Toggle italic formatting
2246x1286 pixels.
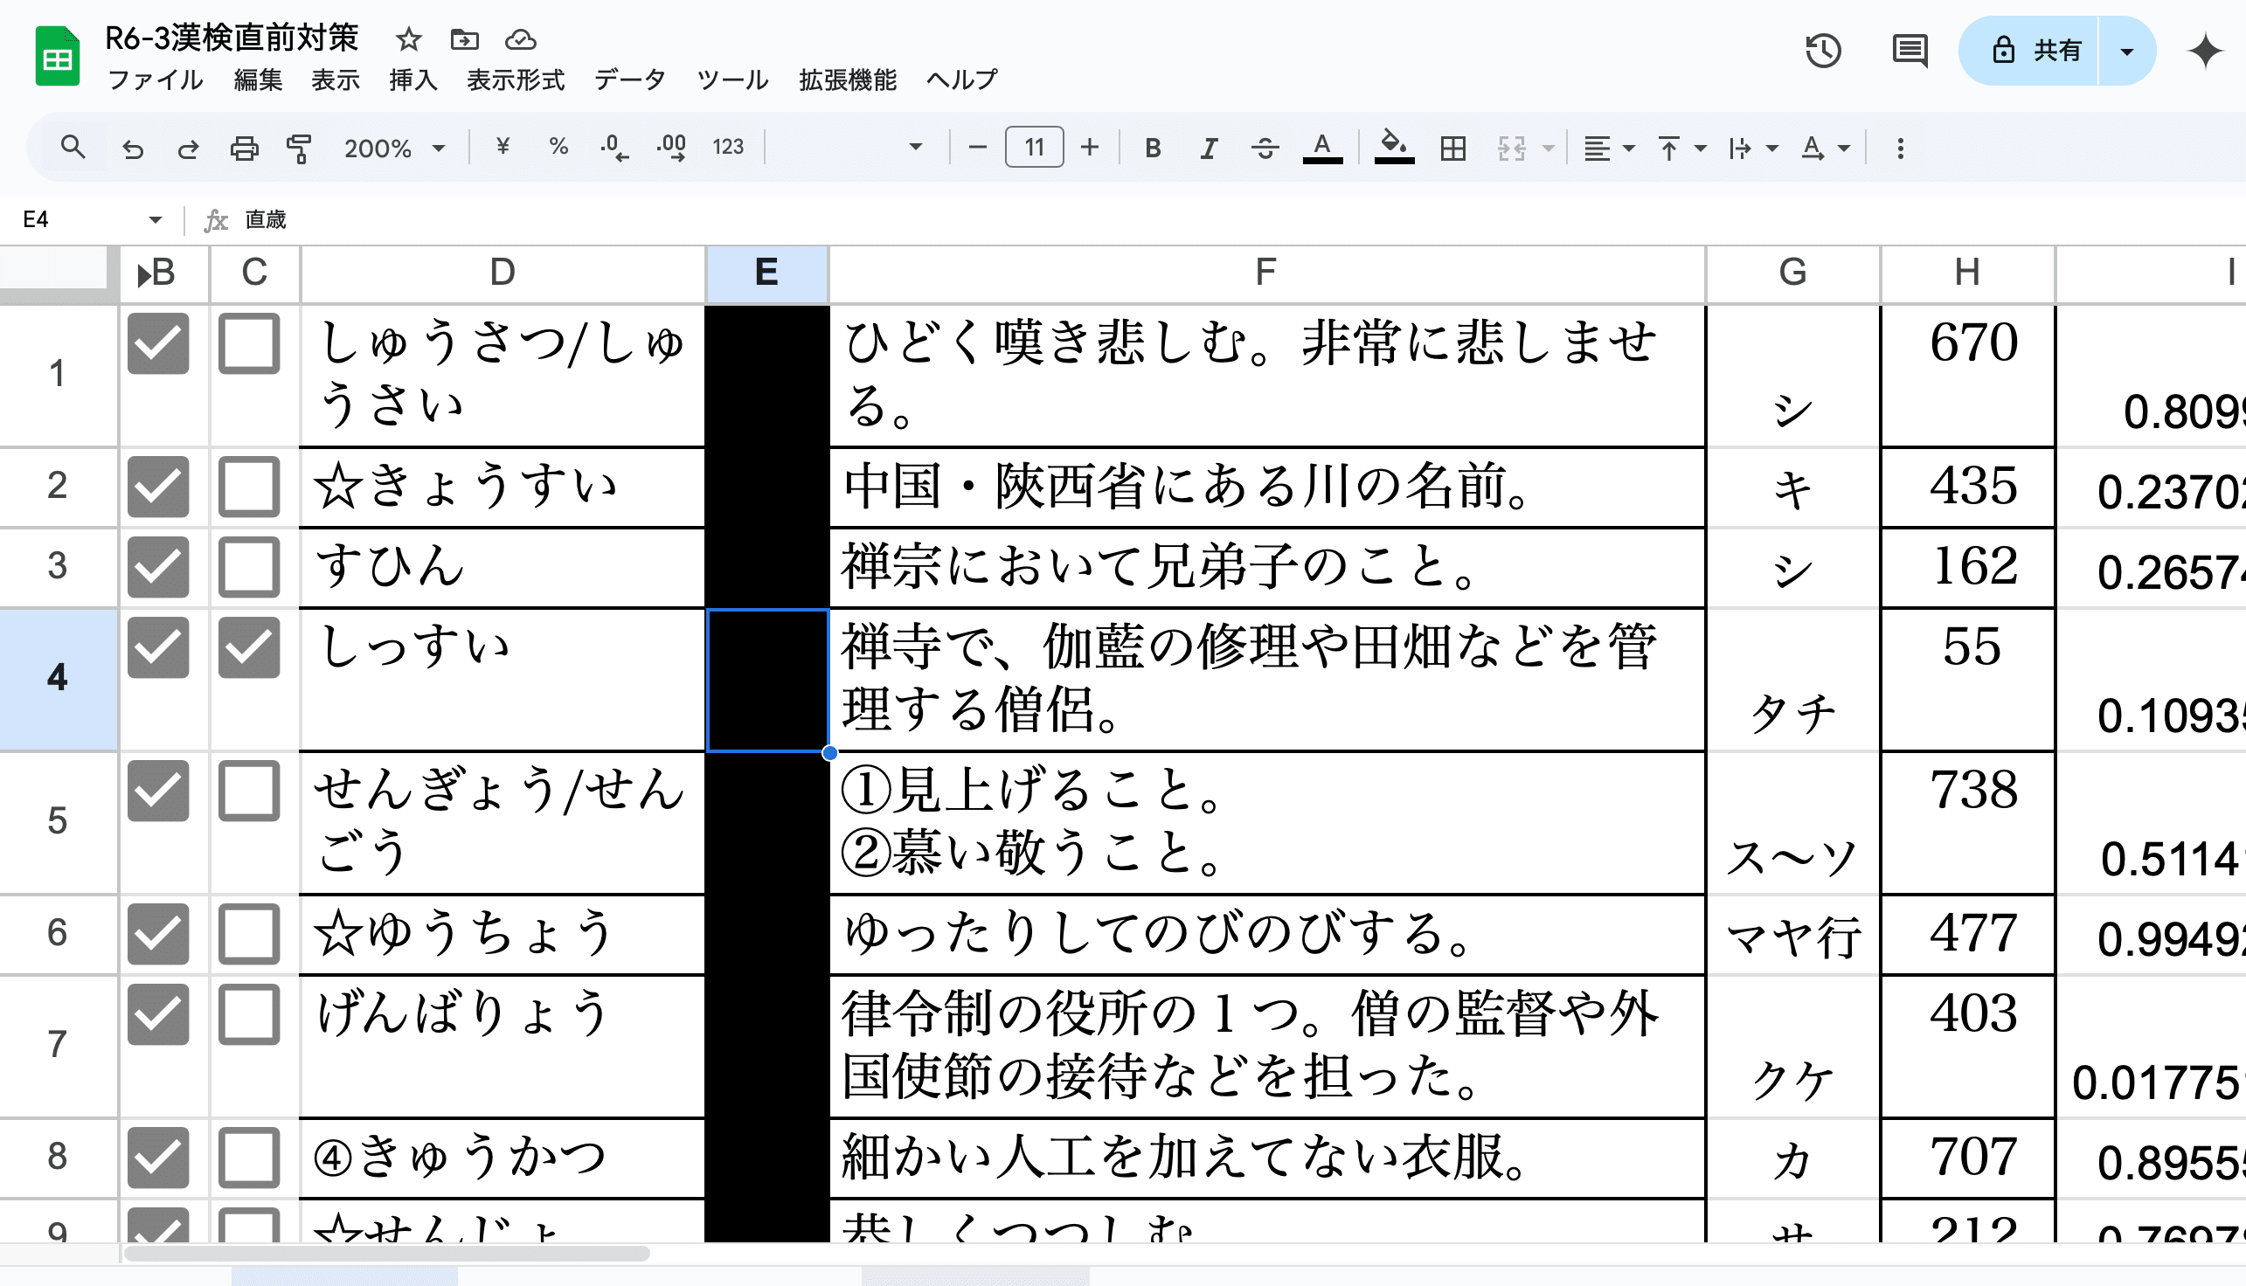tap(1209, 149)
